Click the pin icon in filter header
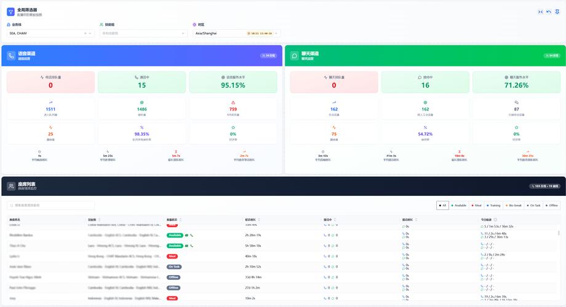 [557, 12]
